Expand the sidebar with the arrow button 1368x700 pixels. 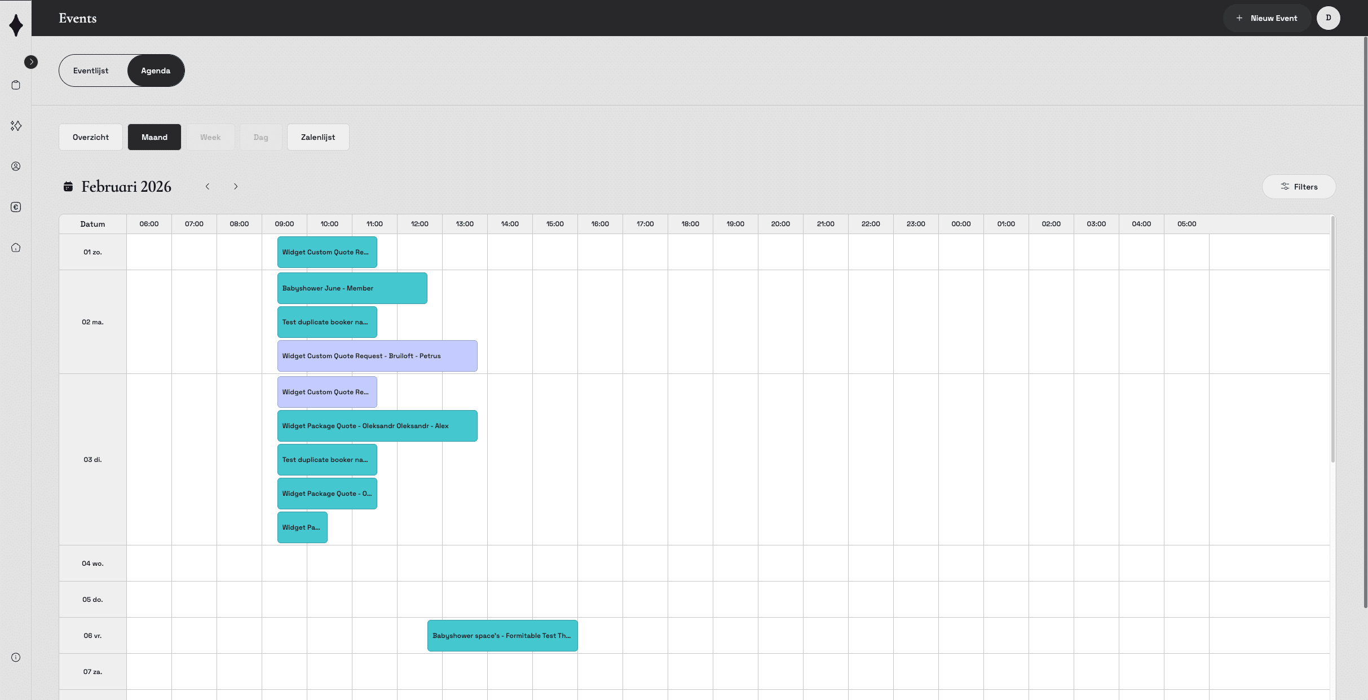click(31, 62)
